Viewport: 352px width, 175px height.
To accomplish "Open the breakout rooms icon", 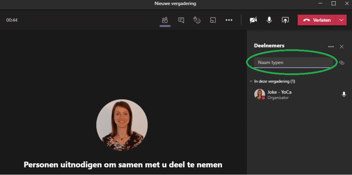I will [x=213, y=20].
